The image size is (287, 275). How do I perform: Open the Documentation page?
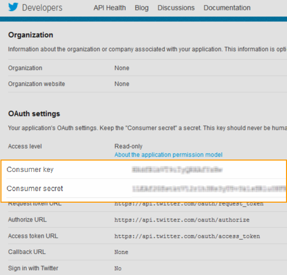227,8
